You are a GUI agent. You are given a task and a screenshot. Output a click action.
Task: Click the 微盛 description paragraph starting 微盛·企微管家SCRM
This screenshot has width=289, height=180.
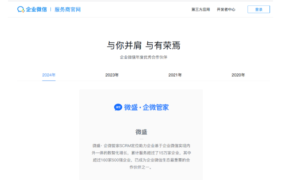[x=141, y=157]
